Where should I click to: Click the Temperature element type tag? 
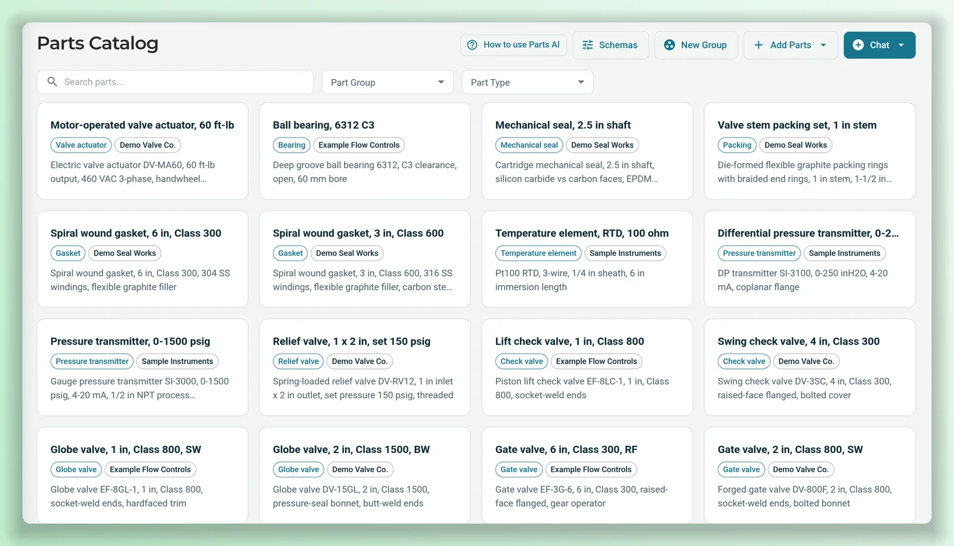pyautogui.click(x=538, y=253)
